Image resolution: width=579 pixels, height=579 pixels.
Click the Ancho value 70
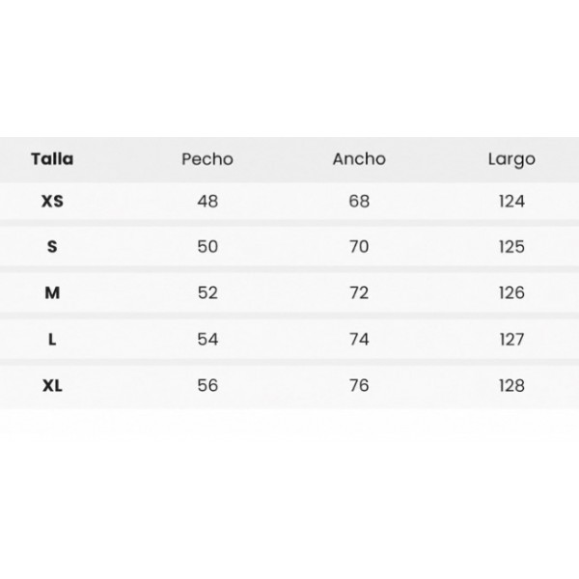coord(359,247)
